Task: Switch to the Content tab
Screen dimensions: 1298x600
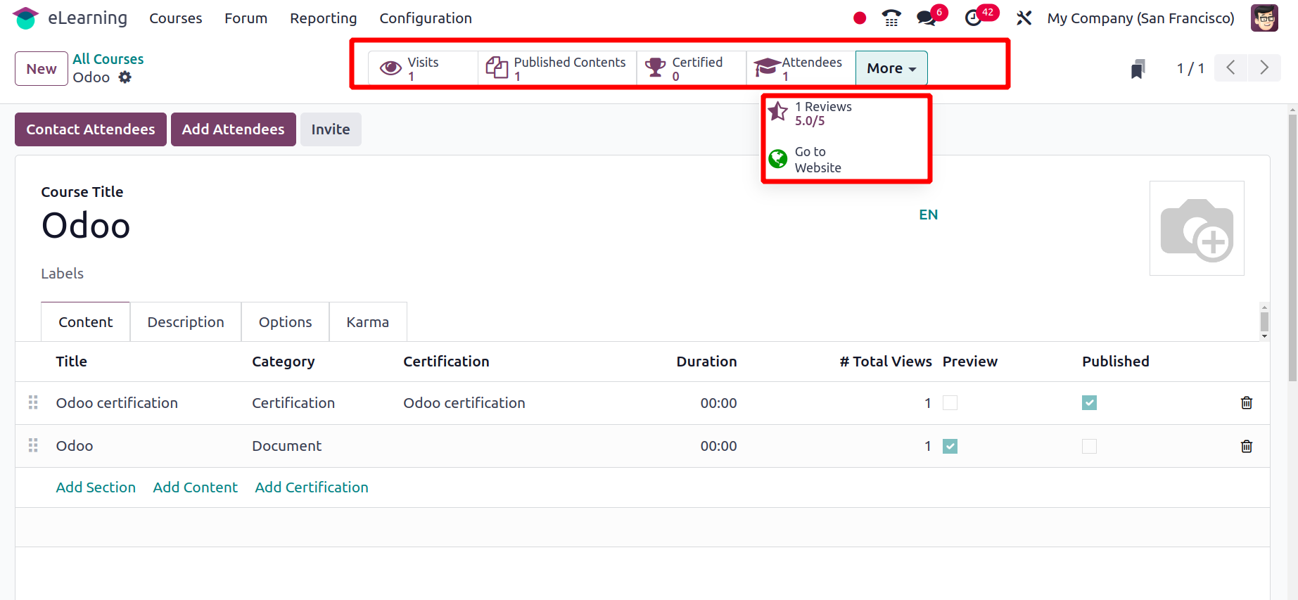Action: [86, 322]
